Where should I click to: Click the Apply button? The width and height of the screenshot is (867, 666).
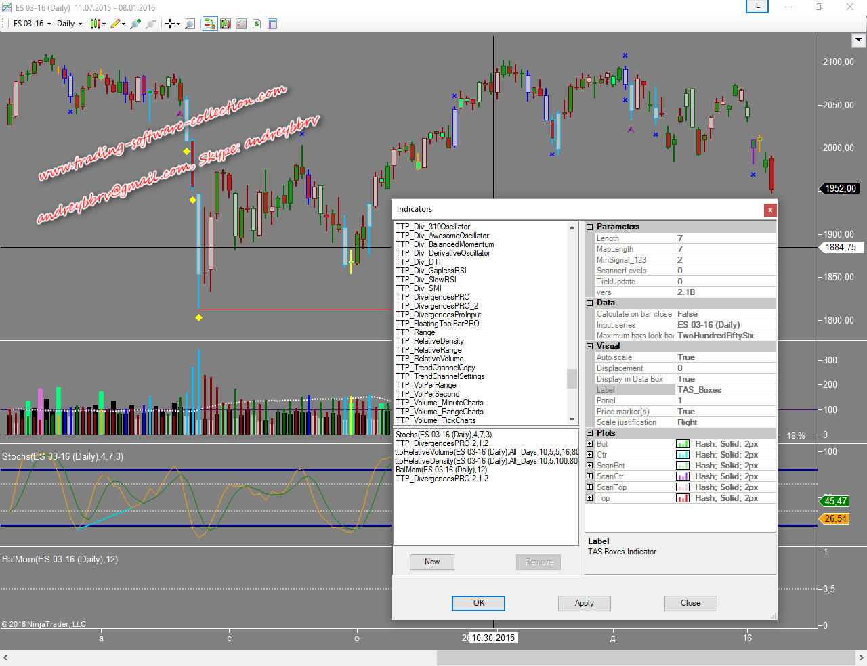pos(584,603)
